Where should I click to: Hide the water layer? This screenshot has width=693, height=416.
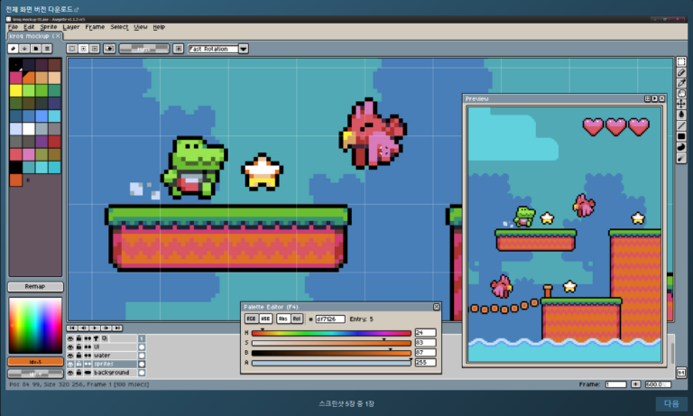click(70, 356)
